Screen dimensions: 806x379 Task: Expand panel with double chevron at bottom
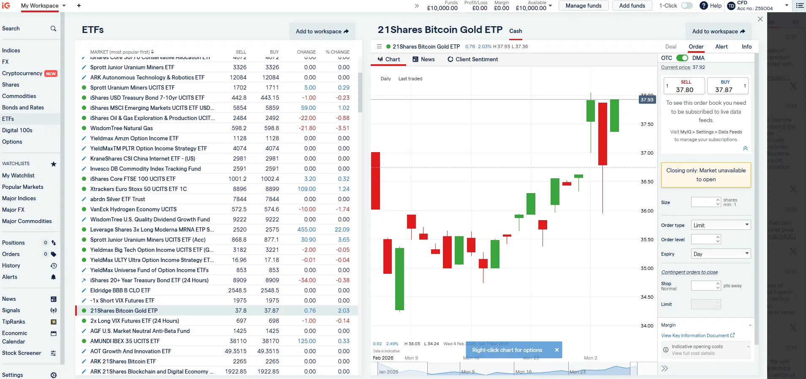[x=665, y=368]
